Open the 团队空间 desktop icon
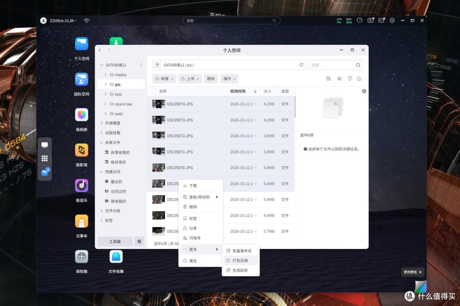This screenshot has width=460, height=306. (x=81, y=79)
